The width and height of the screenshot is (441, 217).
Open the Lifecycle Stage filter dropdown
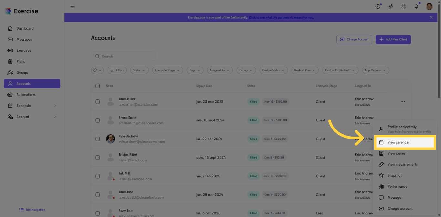coord(168,70)
